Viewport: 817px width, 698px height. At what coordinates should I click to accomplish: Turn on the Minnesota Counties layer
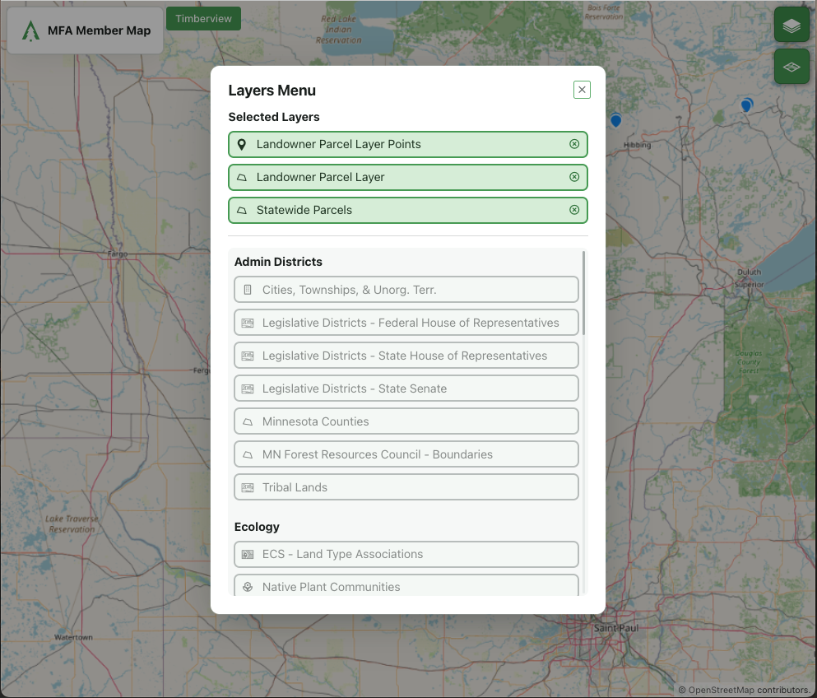406,421
